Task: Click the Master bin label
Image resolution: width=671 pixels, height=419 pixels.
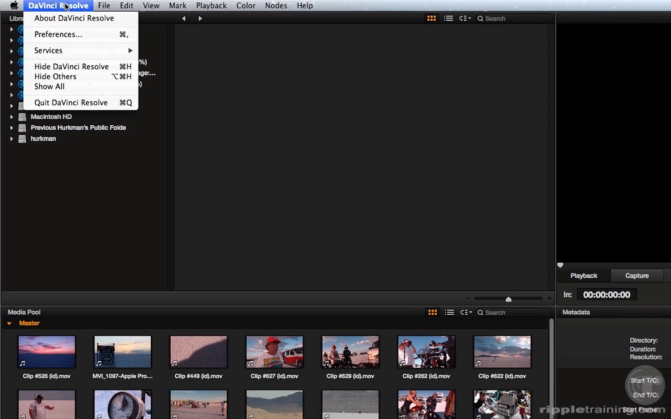Action: pyautogui.click(x=29, y=323)
